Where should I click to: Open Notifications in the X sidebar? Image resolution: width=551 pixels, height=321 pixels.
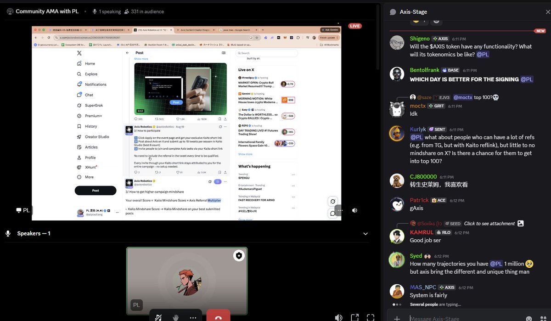click(x=91, y=84)
